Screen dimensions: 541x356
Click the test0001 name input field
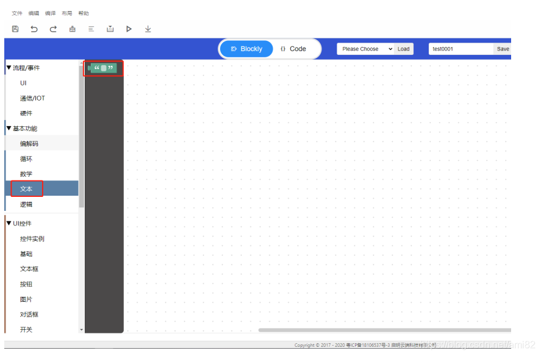tap(461, 49)
